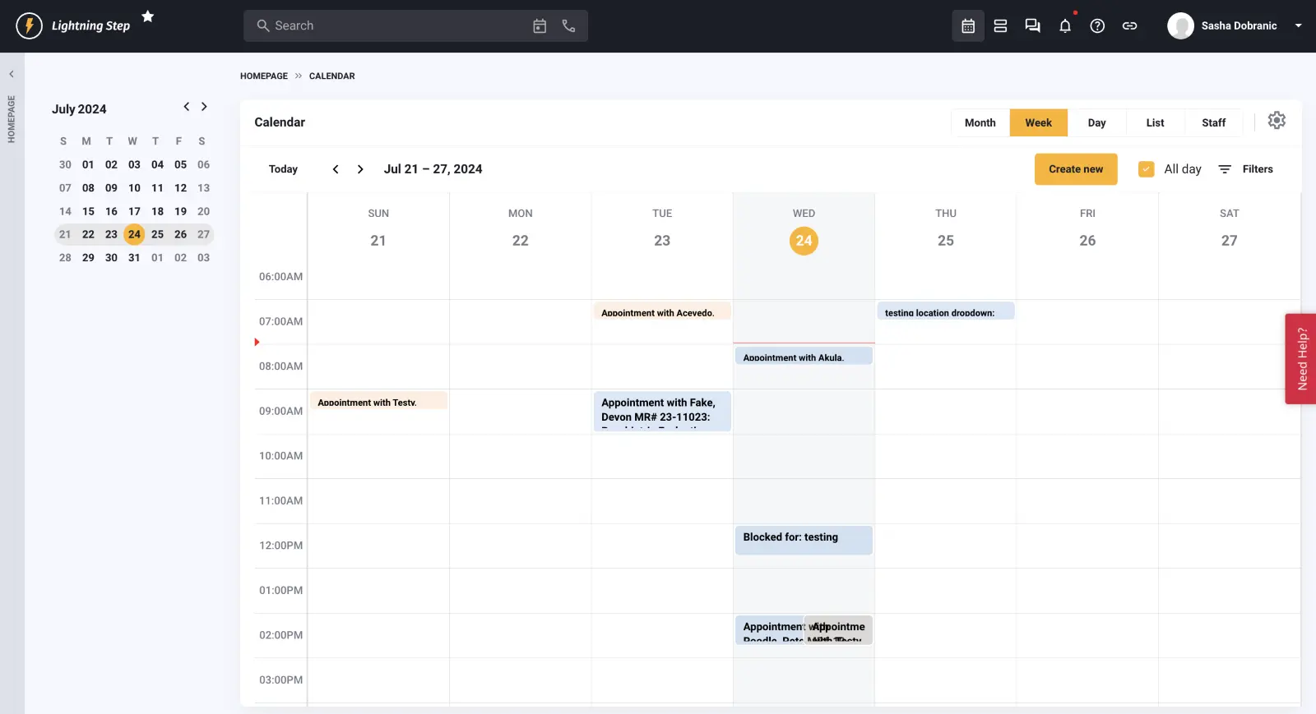Click Thursday 25 column header
Viewport: 1316px width, 714px height.
click(x=946, y=230)
